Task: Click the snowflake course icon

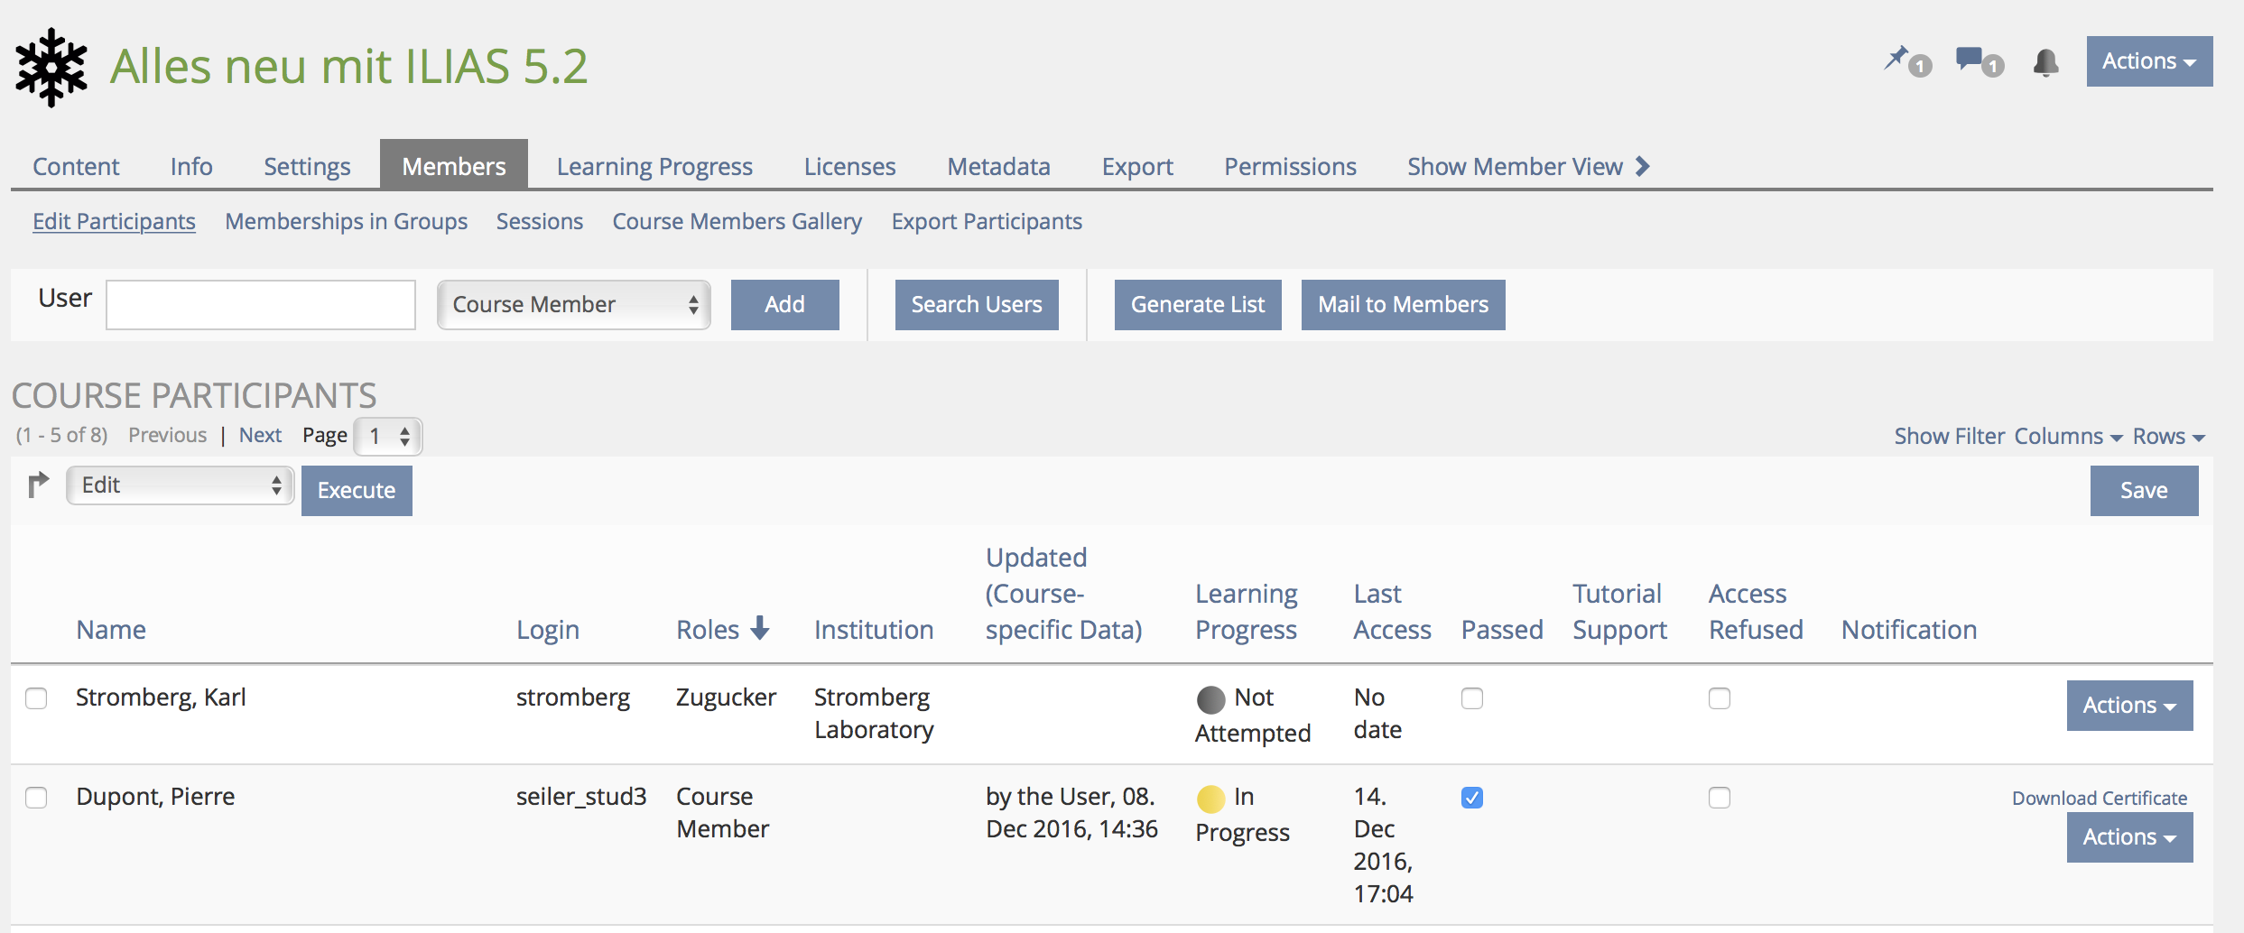Action: (x=51, y=68)
